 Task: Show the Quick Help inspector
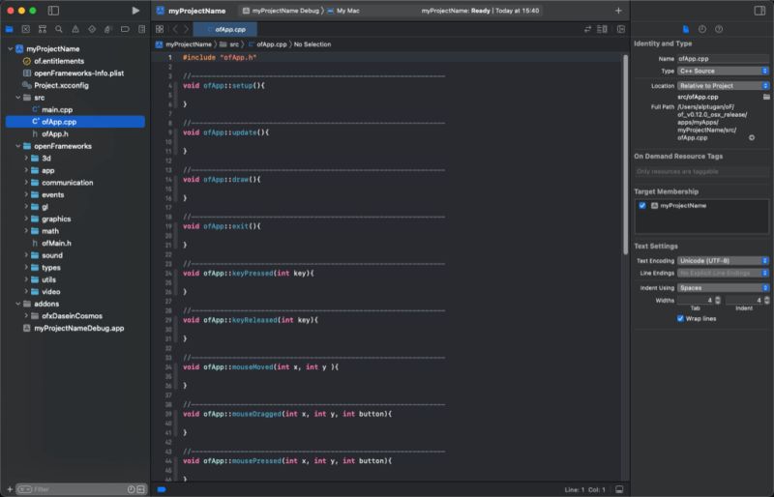click(719, 29)
